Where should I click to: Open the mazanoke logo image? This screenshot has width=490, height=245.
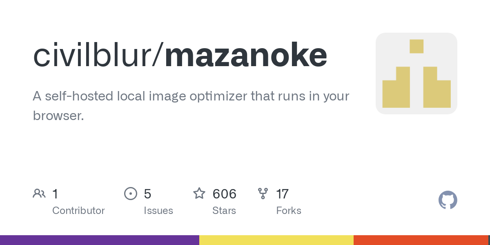coord(416,73)
